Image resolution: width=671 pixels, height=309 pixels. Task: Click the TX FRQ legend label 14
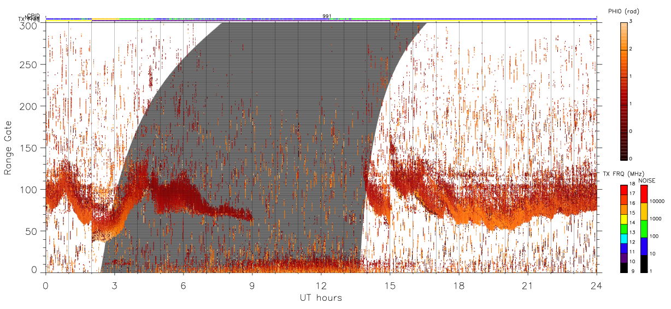[632, 223]
